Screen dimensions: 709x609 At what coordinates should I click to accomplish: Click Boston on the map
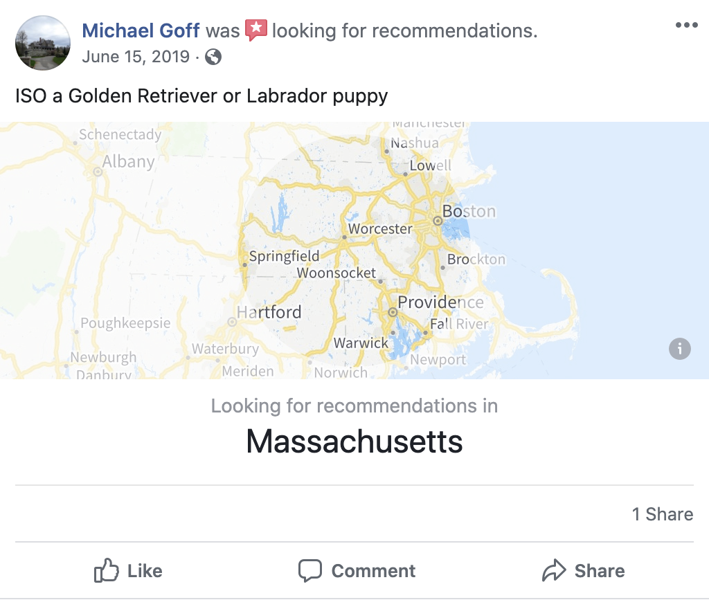pos(468,212)
